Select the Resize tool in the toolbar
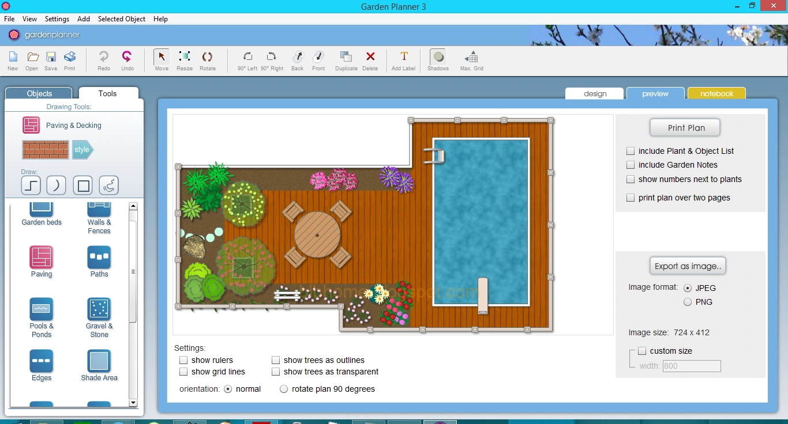788x424 pixels. click(x=185, y=60)
